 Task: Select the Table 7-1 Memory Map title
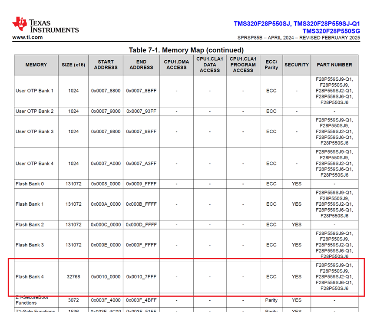point(186,50)
